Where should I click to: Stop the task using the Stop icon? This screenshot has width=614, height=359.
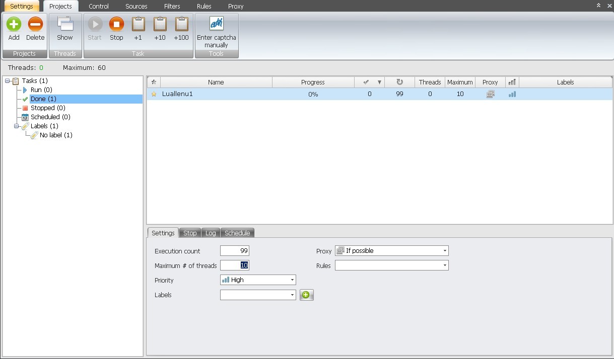click(116, 24)
